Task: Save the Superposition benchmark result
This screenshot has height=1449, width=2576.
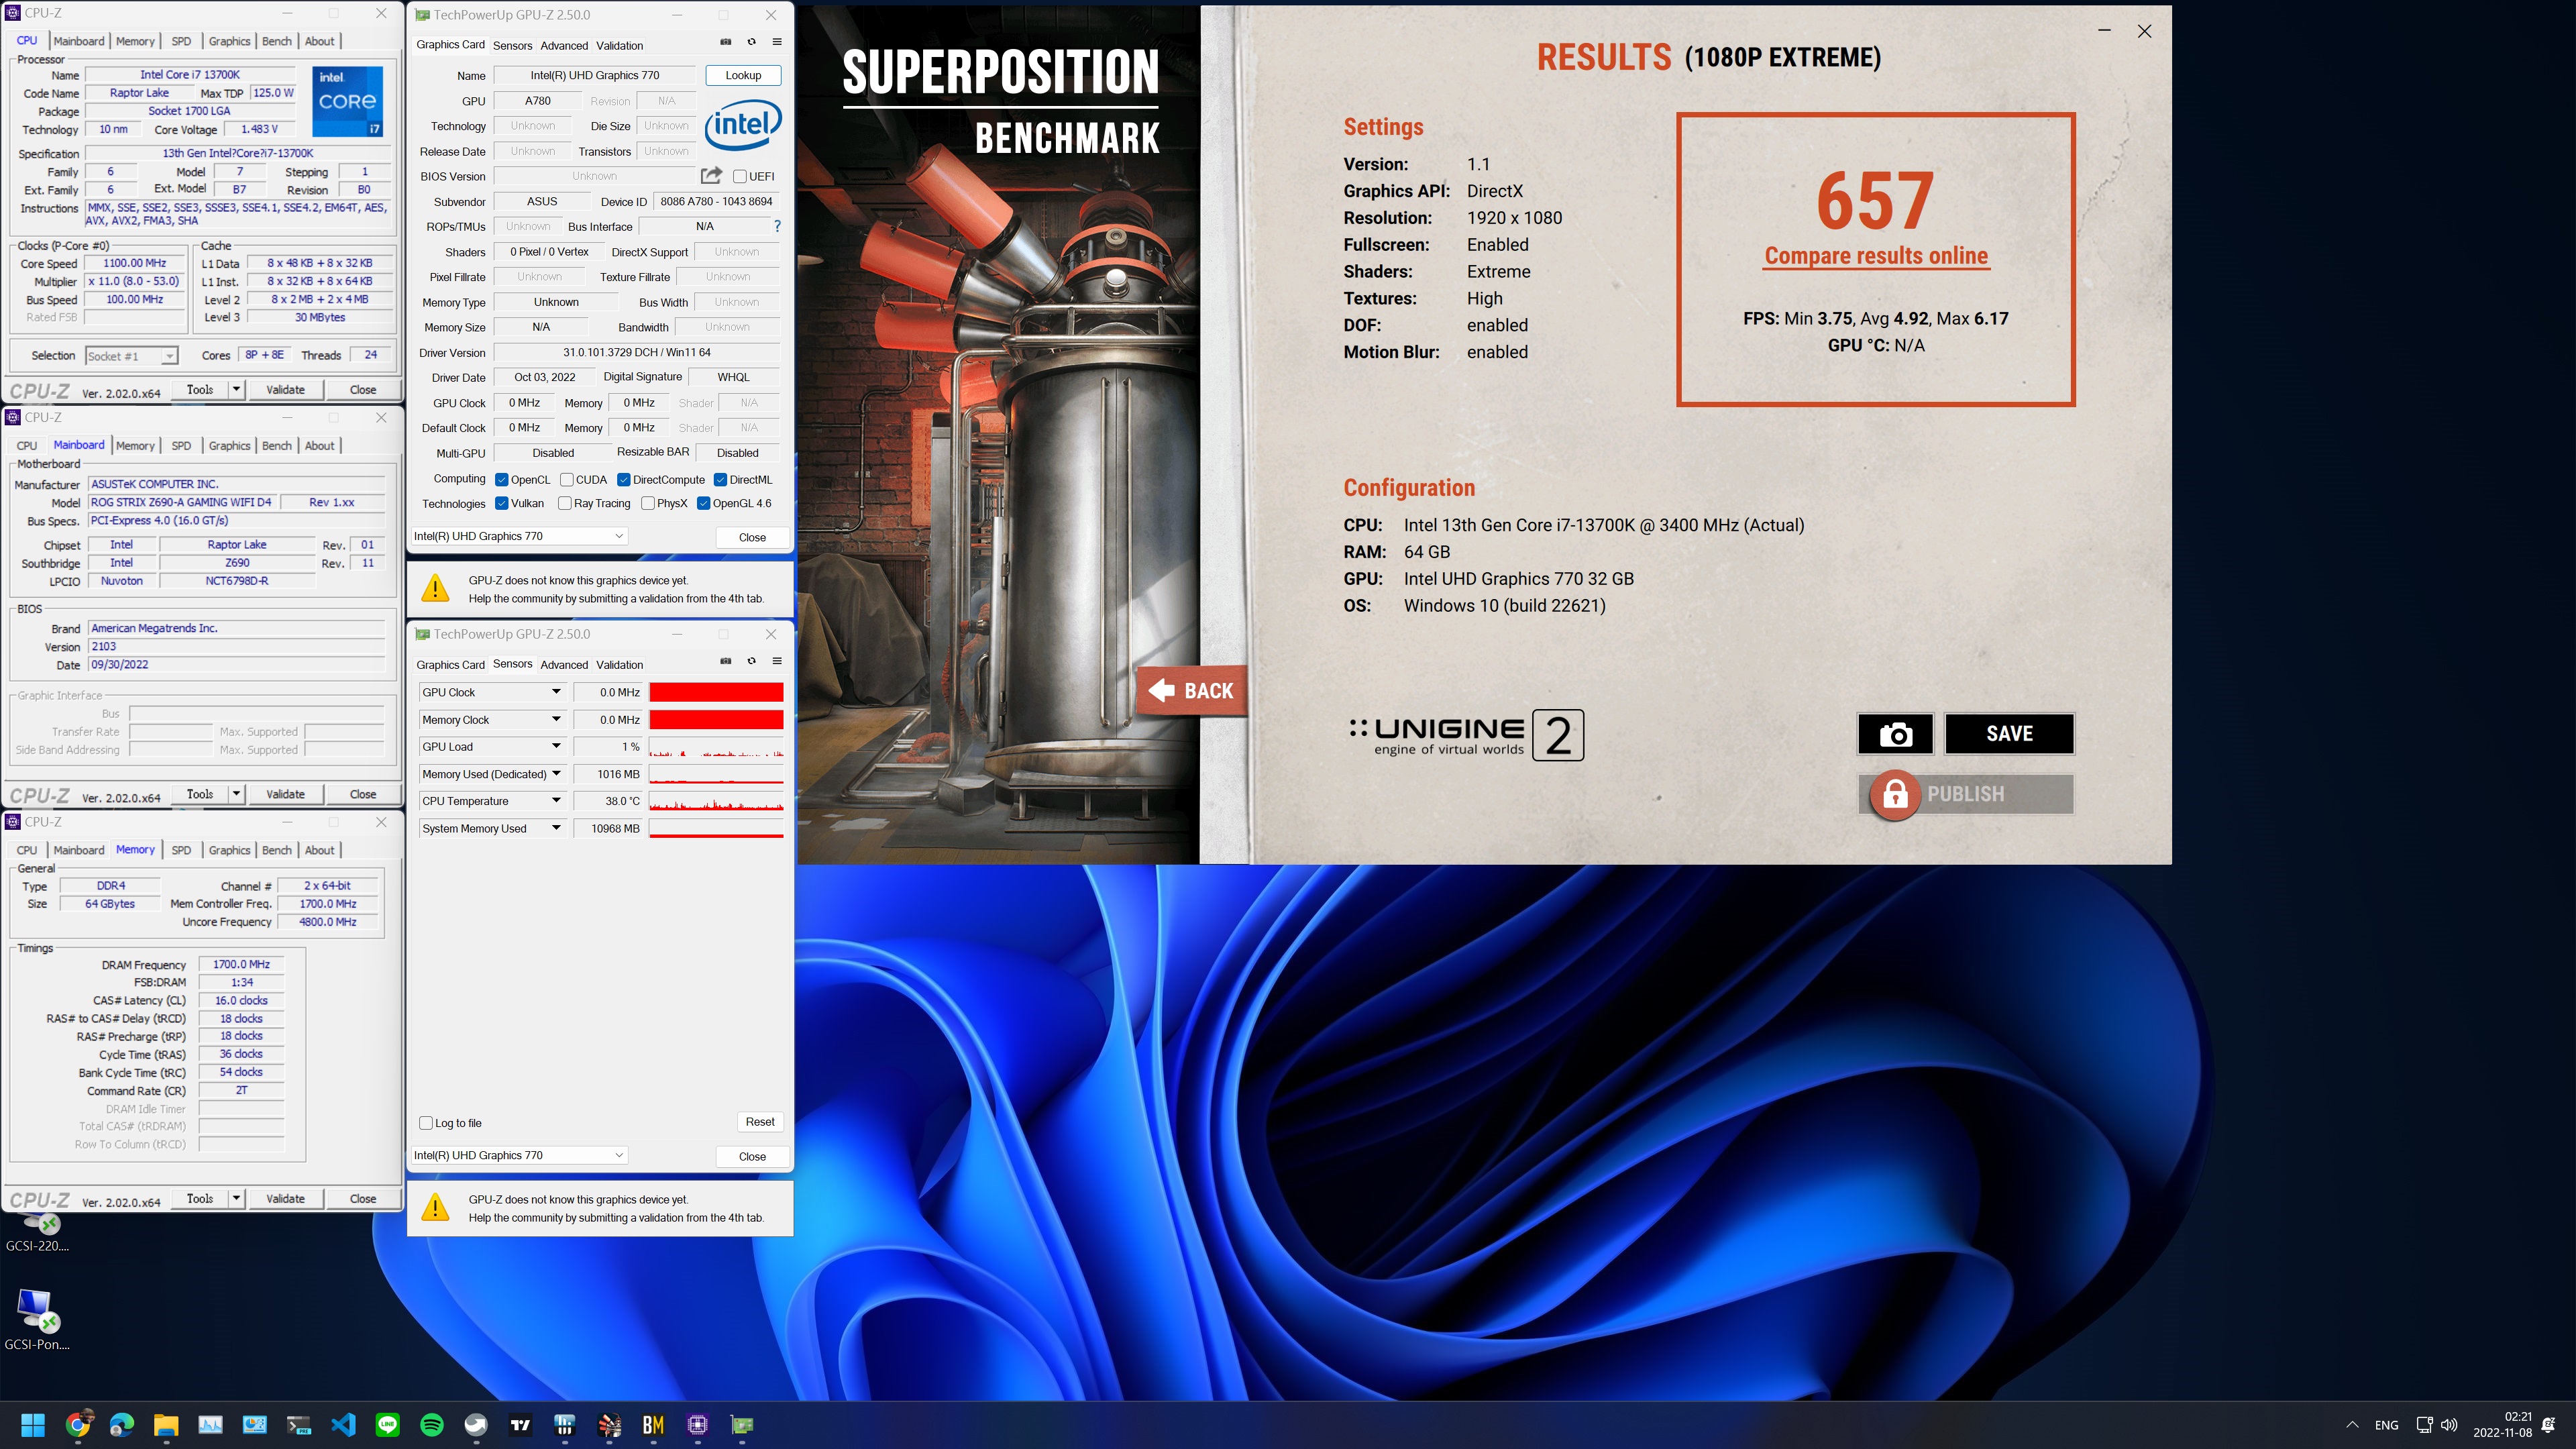Action: tap(2009, 734)
